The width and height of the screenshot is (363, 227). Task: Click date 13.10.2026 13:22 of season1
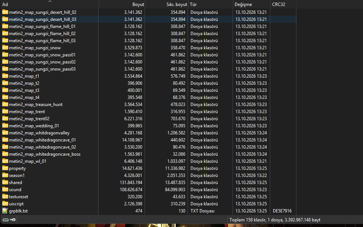[251, 176]
